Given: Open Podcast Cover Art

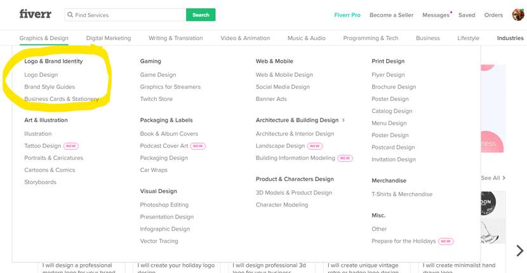Looking at the screenshot, I should (164, 146).
